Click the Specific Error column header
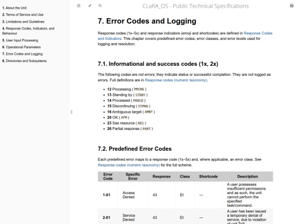The height and width of the screenshot is (224, 299). click(133, 176)
